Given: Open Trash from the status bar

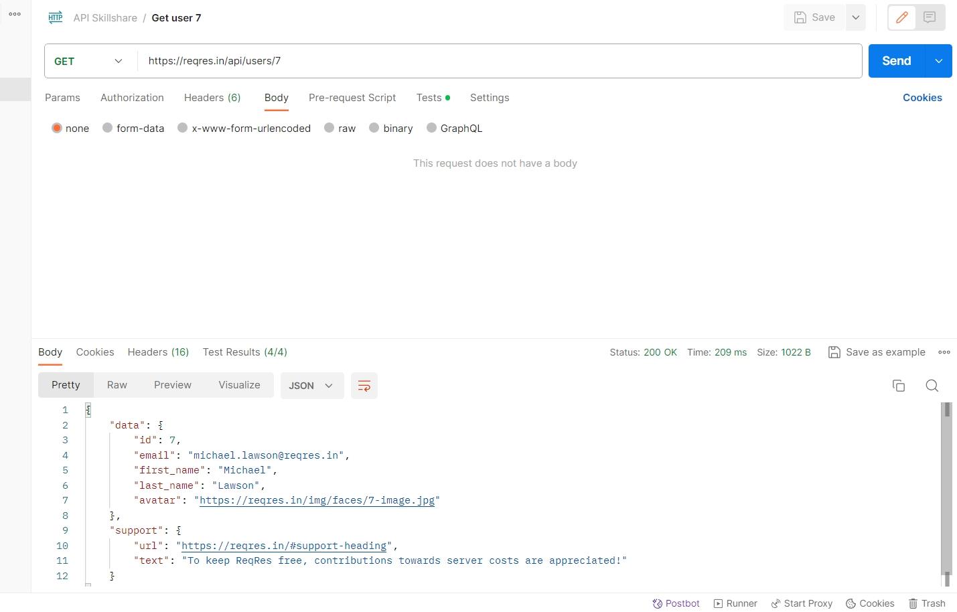Looking at the screenshot, I should (927, 603).
